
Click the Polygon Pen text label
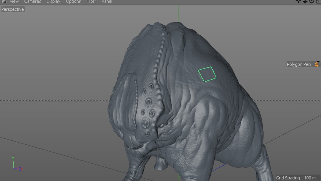pyautogui.click(x=299, y=64)
